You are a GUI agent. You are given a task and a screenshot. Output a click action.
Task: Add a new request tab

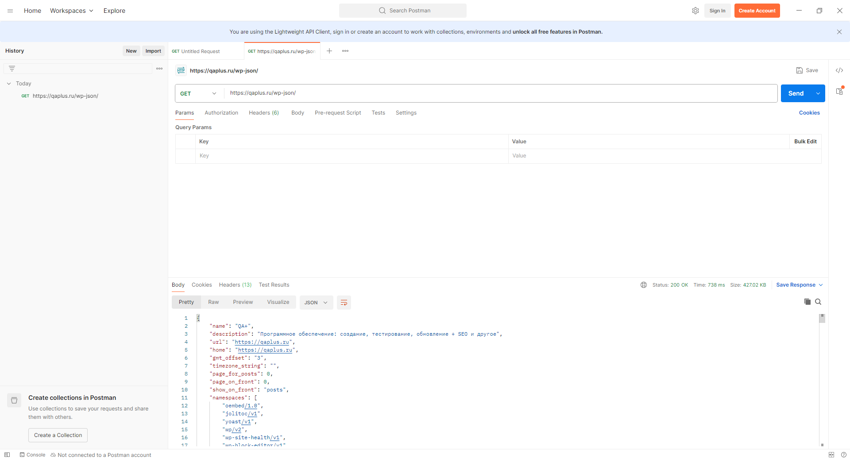click(x=329, y=51)
